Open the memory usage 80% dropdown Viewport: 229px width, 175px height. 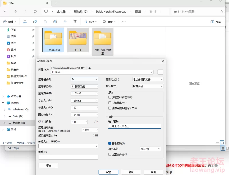pyautogui.click(x=90, y=130)
